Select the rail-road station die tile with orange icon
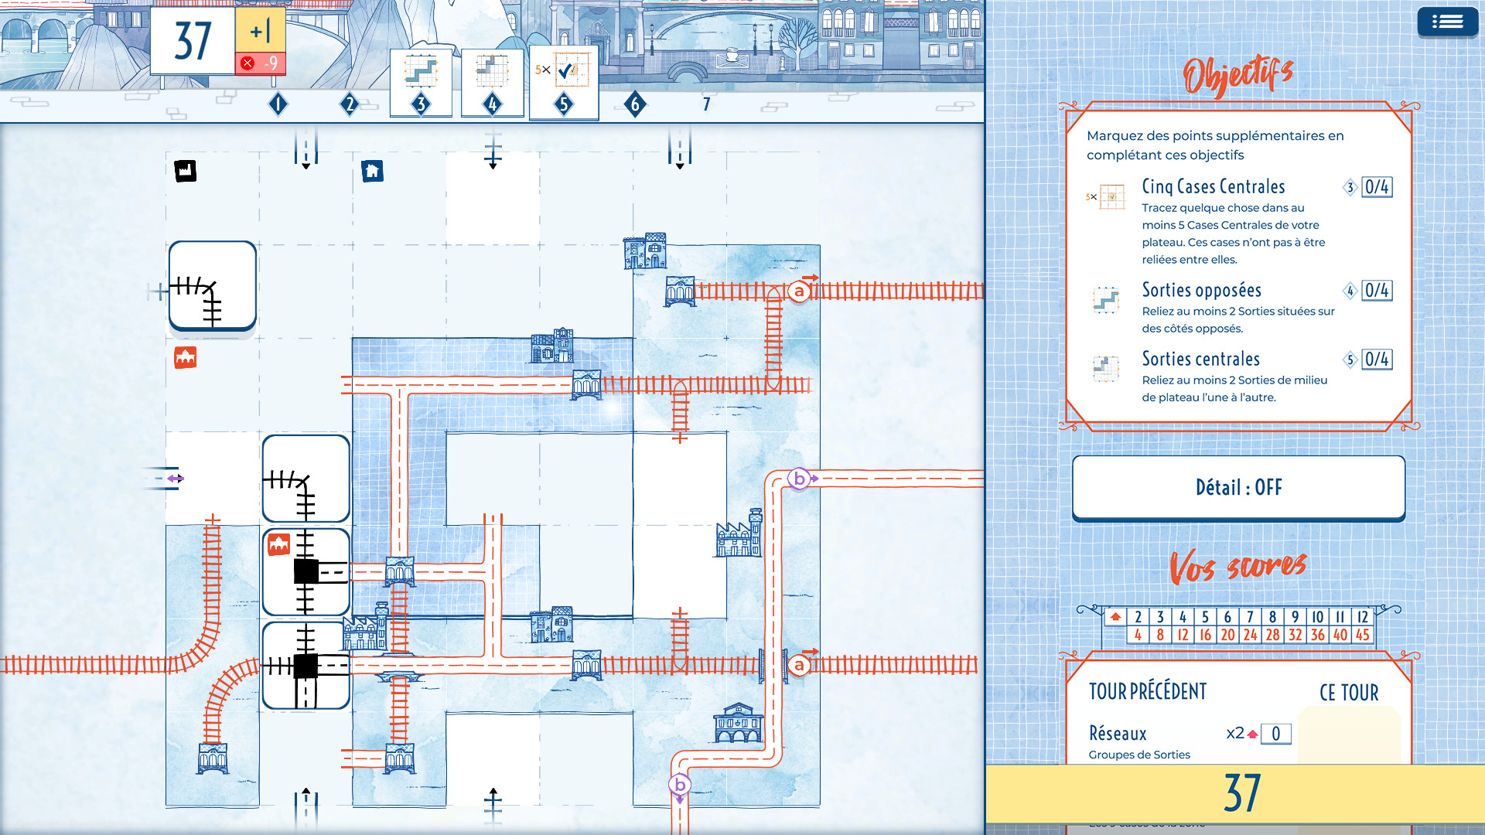Screen dimensions: 1485x835 pos(306,572)
